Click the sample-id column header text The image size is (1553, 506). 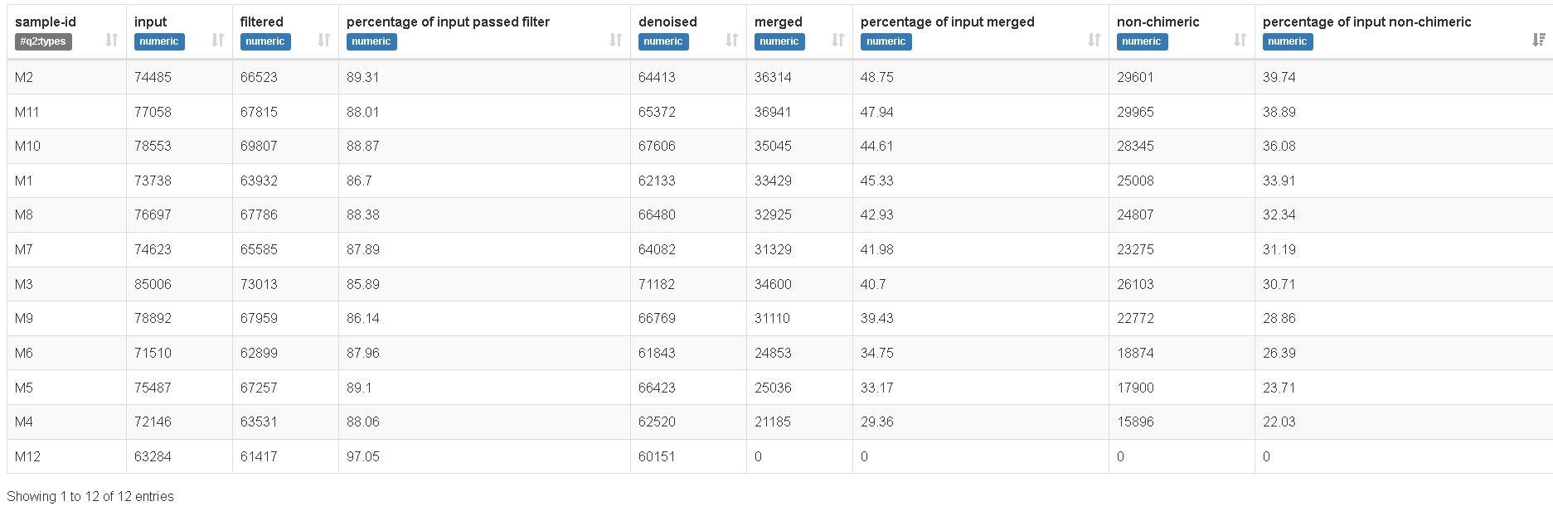pyautogui.click(x=46, y=22)
